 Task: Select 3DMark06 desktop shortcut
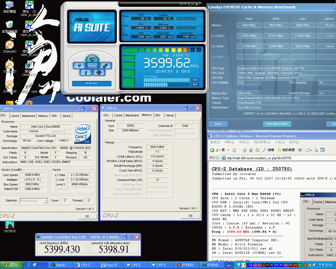tap(9, 87)
